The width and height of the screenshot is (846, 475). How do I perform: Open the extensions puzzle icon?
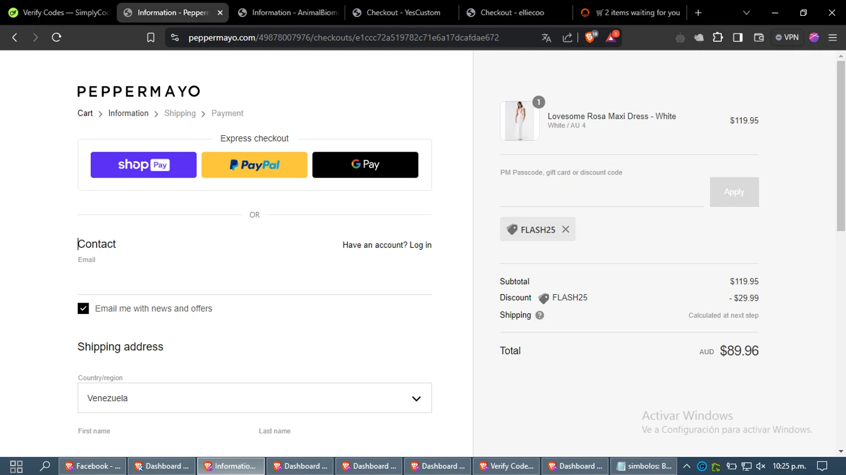point(717,37)
